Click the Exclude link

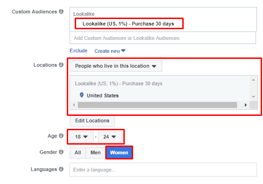(x=78, y=51)
